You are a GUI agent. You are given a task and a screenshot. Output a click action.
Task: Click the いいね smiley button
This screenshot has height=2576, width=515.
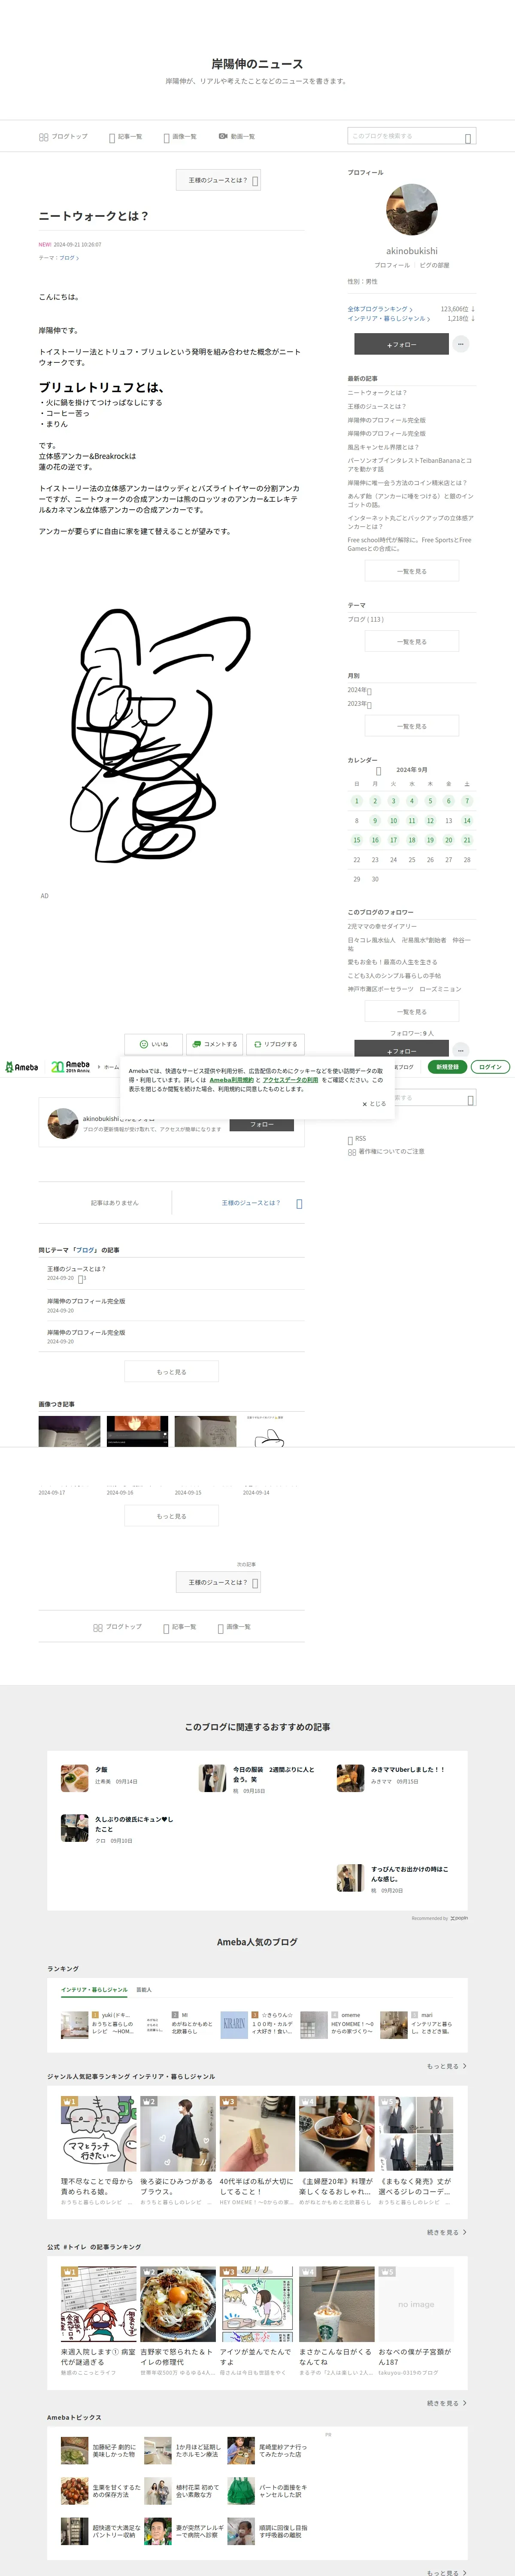coord(154,1044)
